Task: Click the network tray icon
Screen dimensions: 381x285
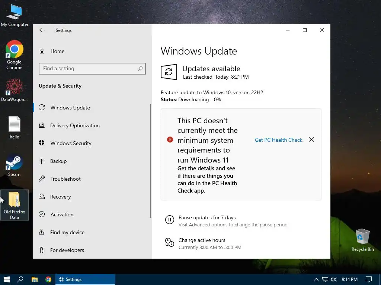Action: click(325, 279)
